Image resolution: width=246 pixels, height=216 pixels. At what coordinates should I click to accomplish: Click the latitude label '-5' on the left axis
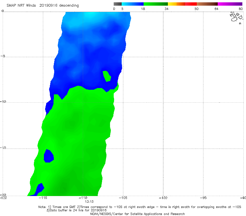[3, 56]
